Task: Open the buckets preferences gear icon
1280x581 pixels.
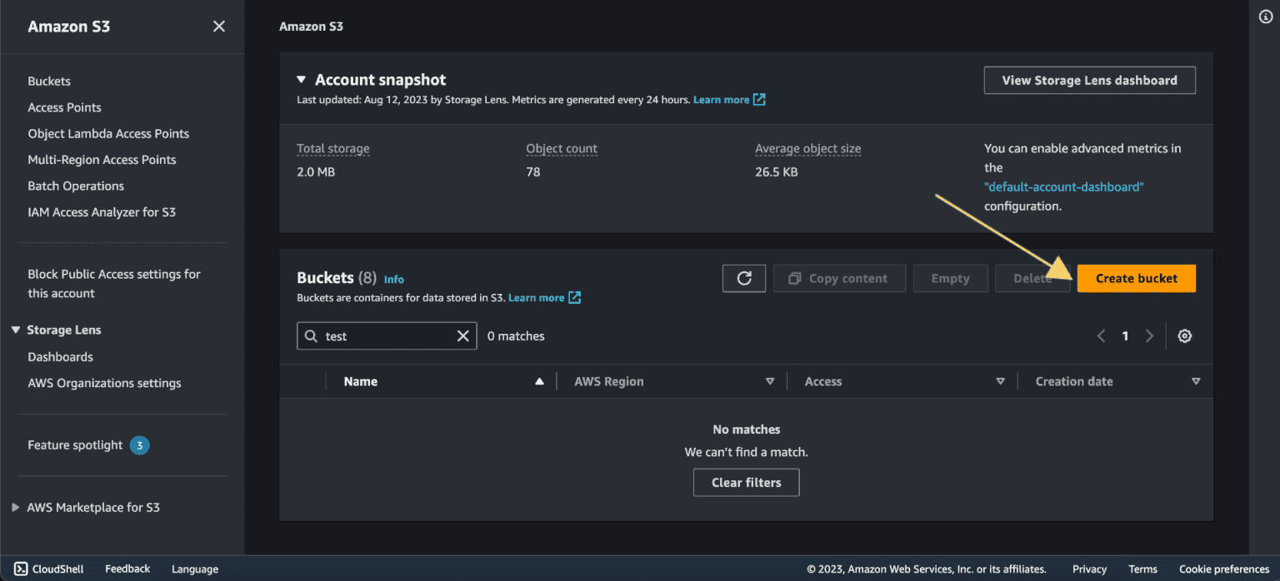Action: [x=1184, y=335]
